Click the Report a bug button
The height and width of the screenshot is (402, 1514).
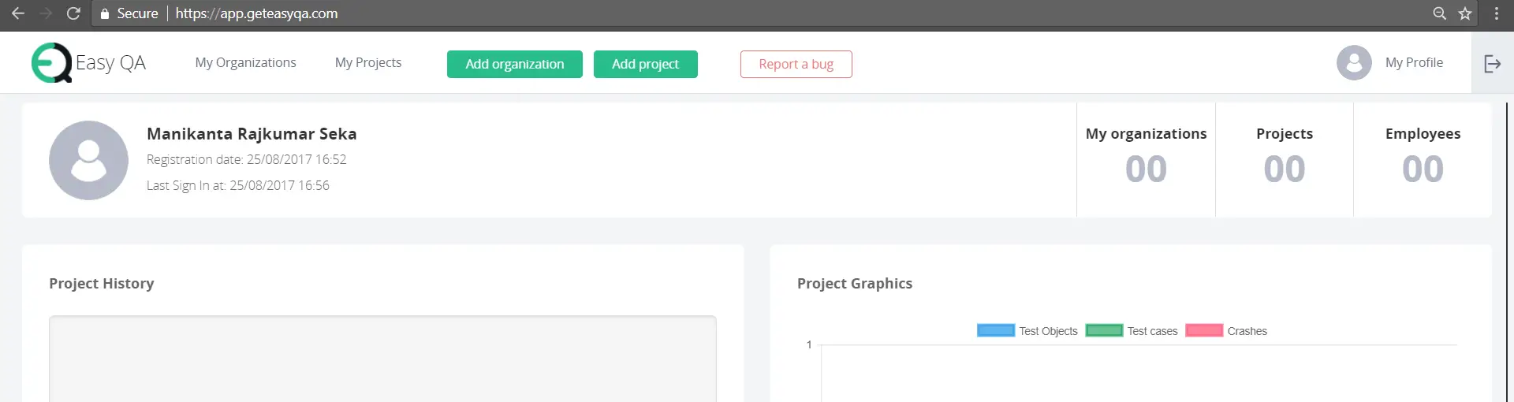[796, 64]
